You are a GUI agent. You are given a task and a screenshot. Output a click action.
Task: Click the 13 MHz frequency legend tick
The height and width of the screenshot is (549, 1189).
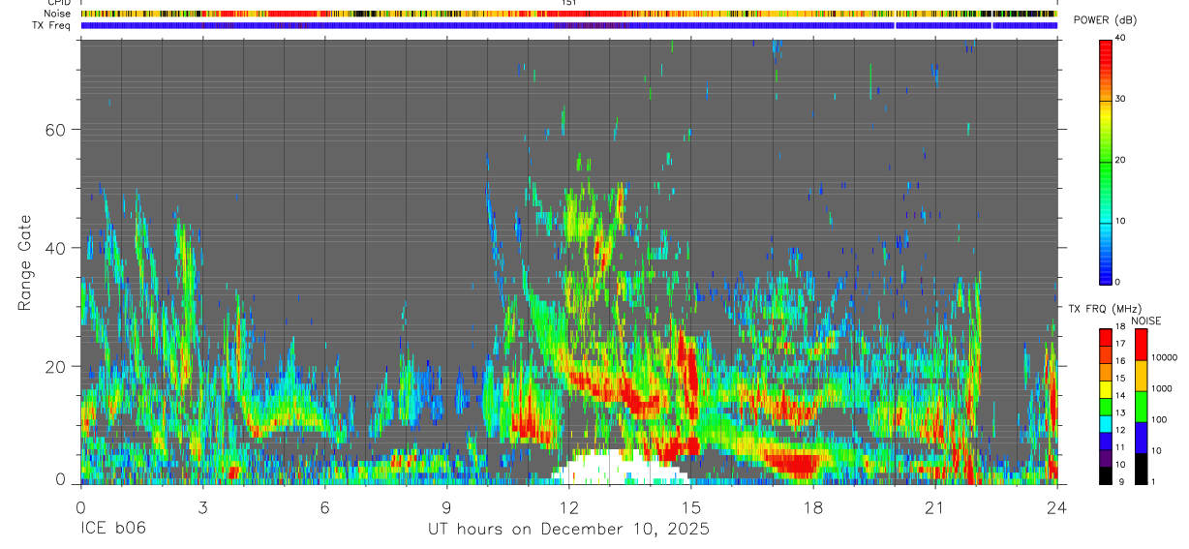(1120, 412)
